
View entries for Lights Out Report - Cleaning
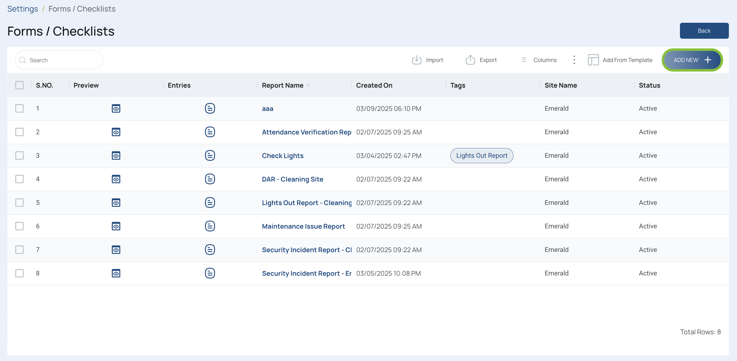(210, 202)
